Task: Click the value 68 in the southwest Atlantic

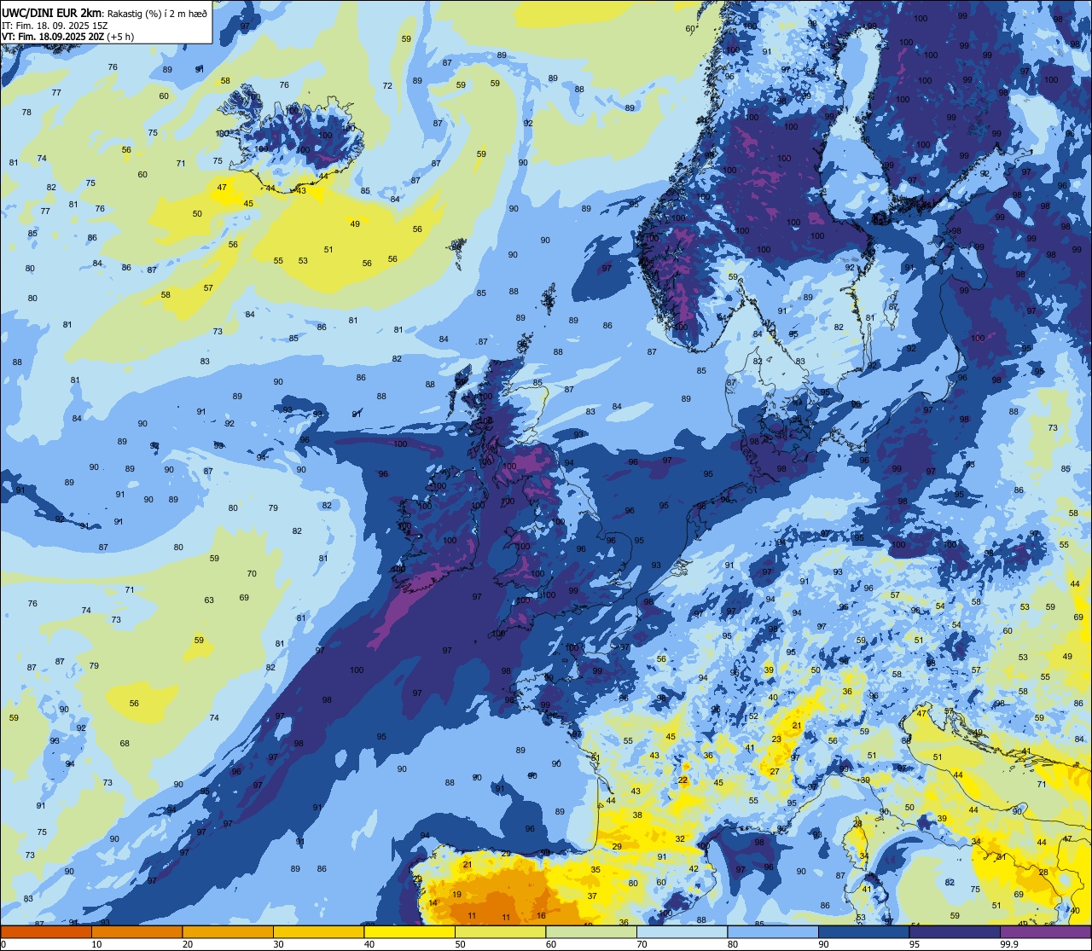Action: [x=125, y=743]
